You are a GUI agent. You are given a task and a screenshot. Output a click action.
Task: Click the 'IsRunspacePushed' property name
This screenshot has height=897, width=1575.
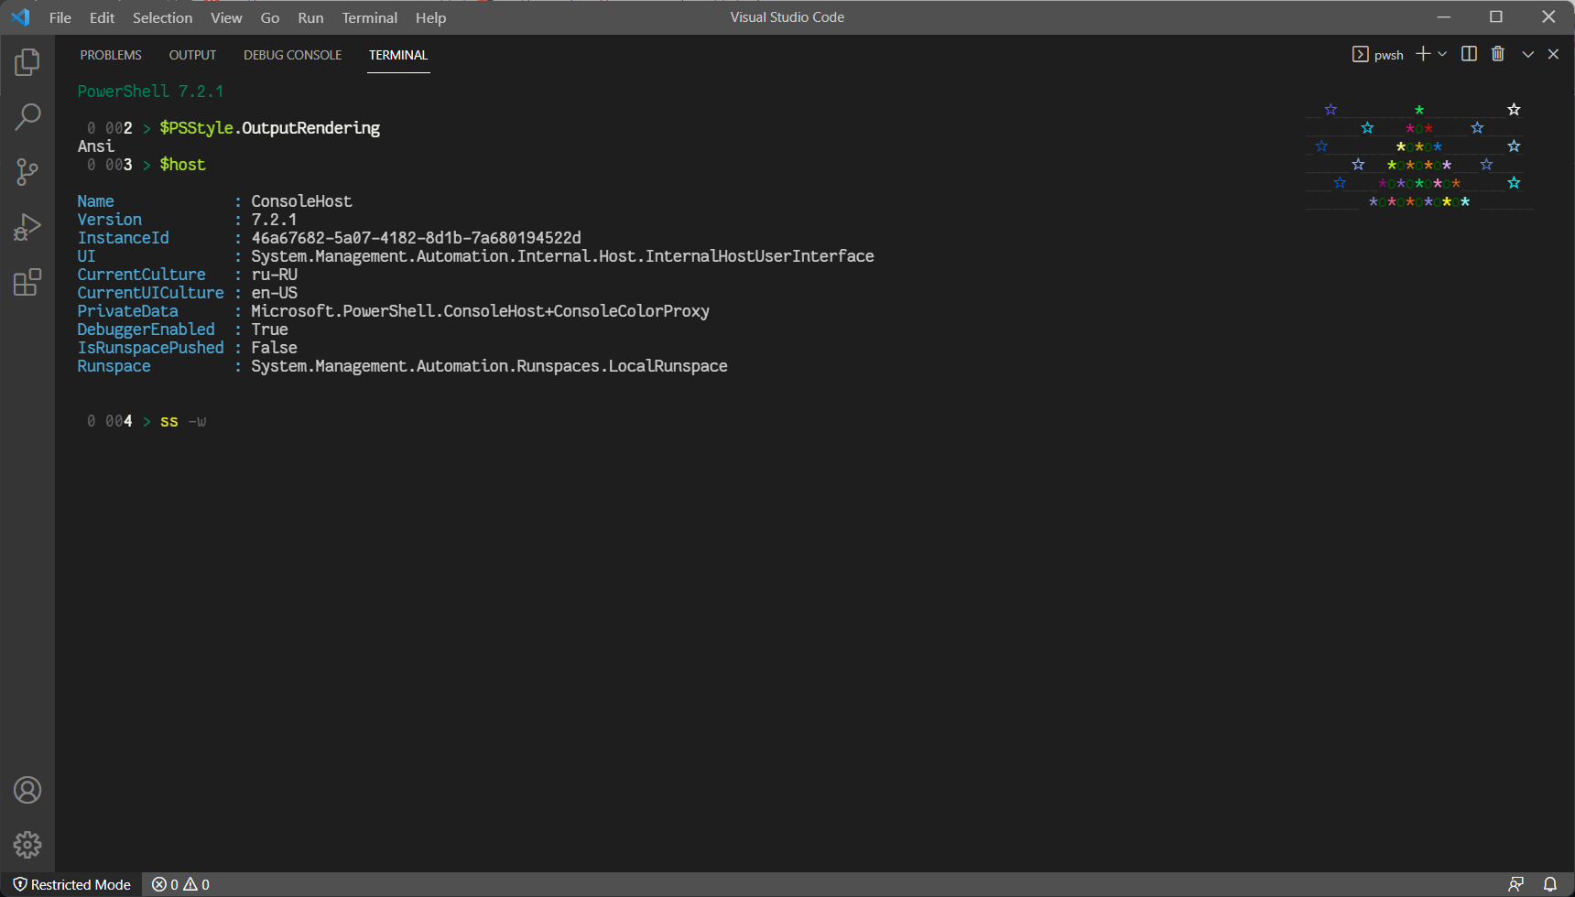coord(151,348)
